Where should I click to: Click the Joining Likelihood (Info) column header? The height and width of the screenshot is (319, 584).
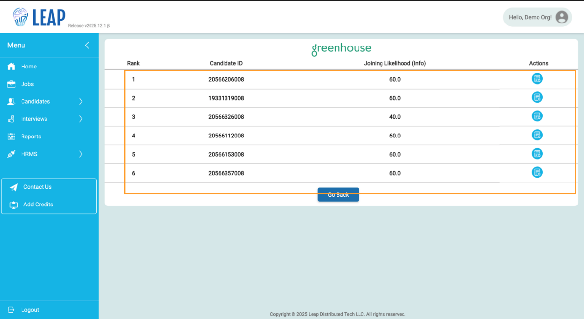[x=394, y=63]
